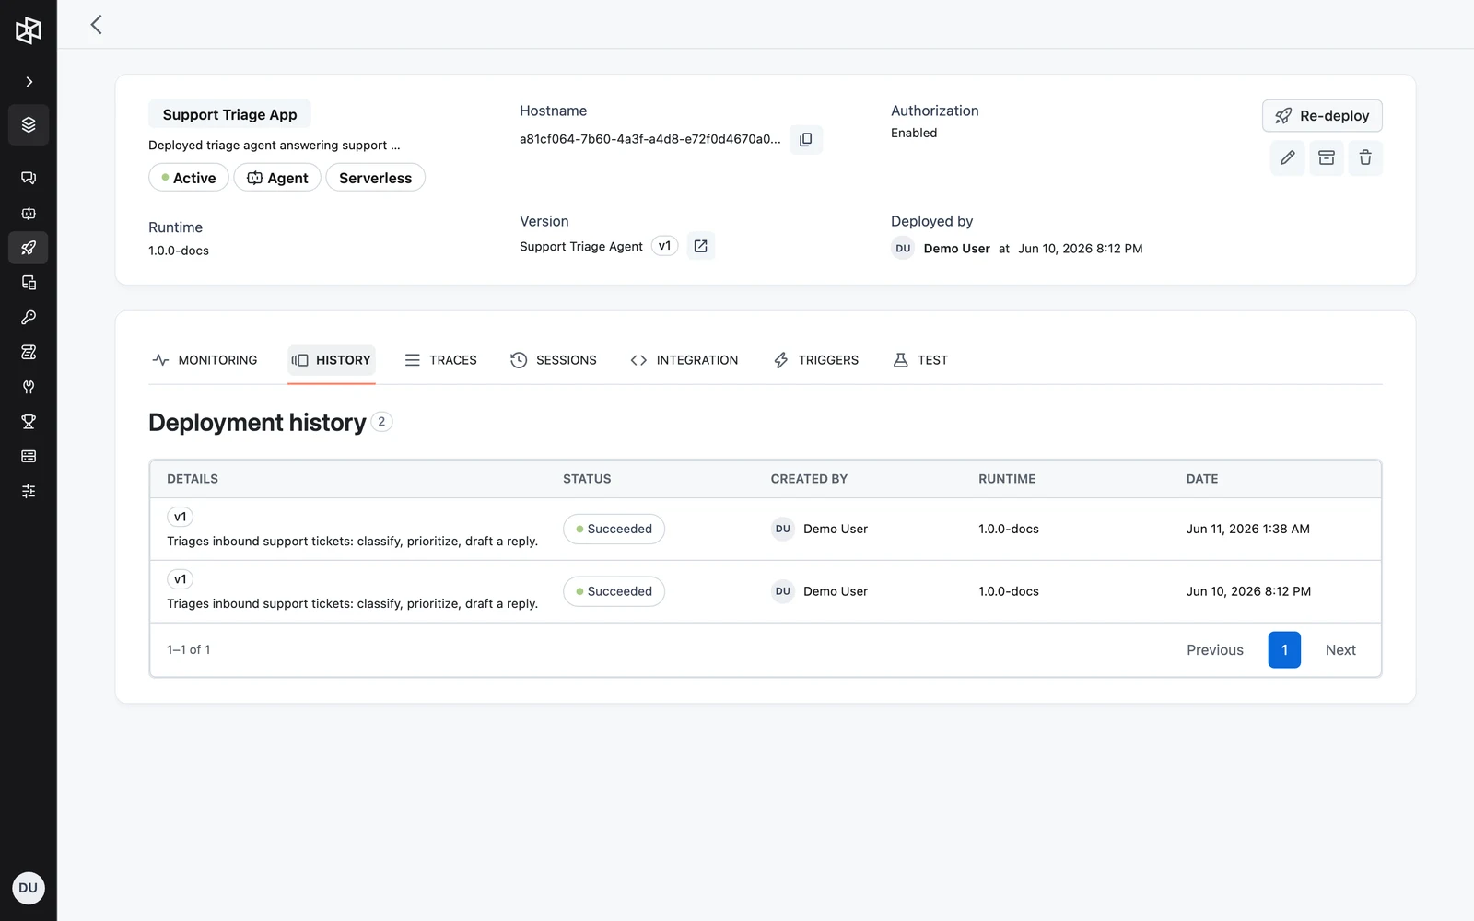Open the key sidebar icon
1474x921 pixels.
click(x=29, y=317)
